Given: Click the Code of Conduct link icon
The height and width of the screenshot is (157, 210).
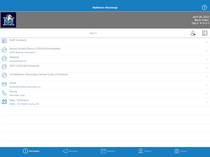Looking at the screenshot, I should tap(4, 75).
